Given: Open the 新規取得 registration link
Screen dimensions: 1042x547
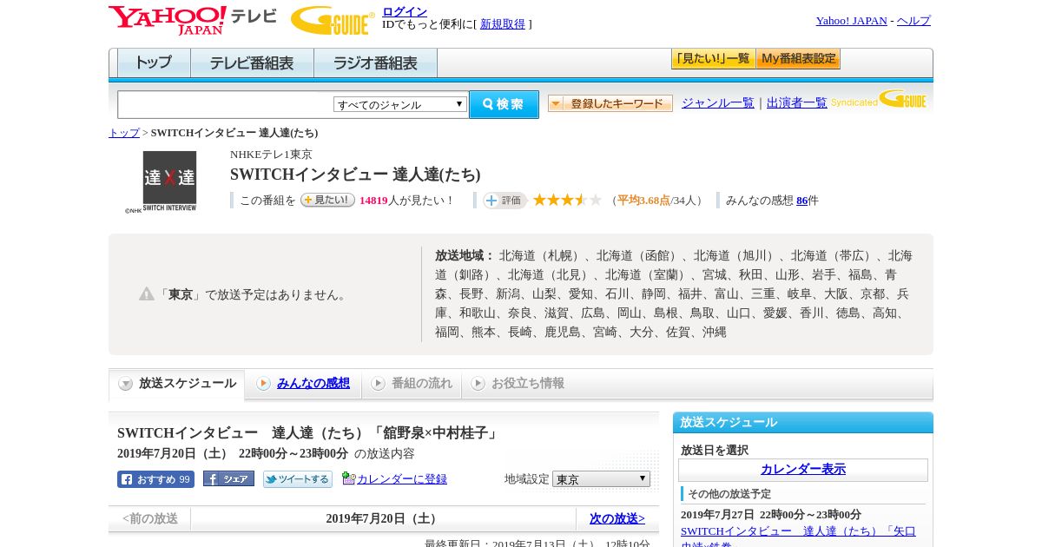Looking at the screenshot, I should click(503, 24).
